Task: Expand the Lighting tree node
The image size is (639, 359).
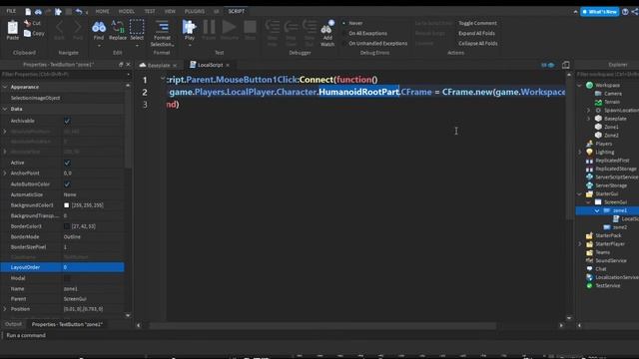Action: click(x=579, y=153)
